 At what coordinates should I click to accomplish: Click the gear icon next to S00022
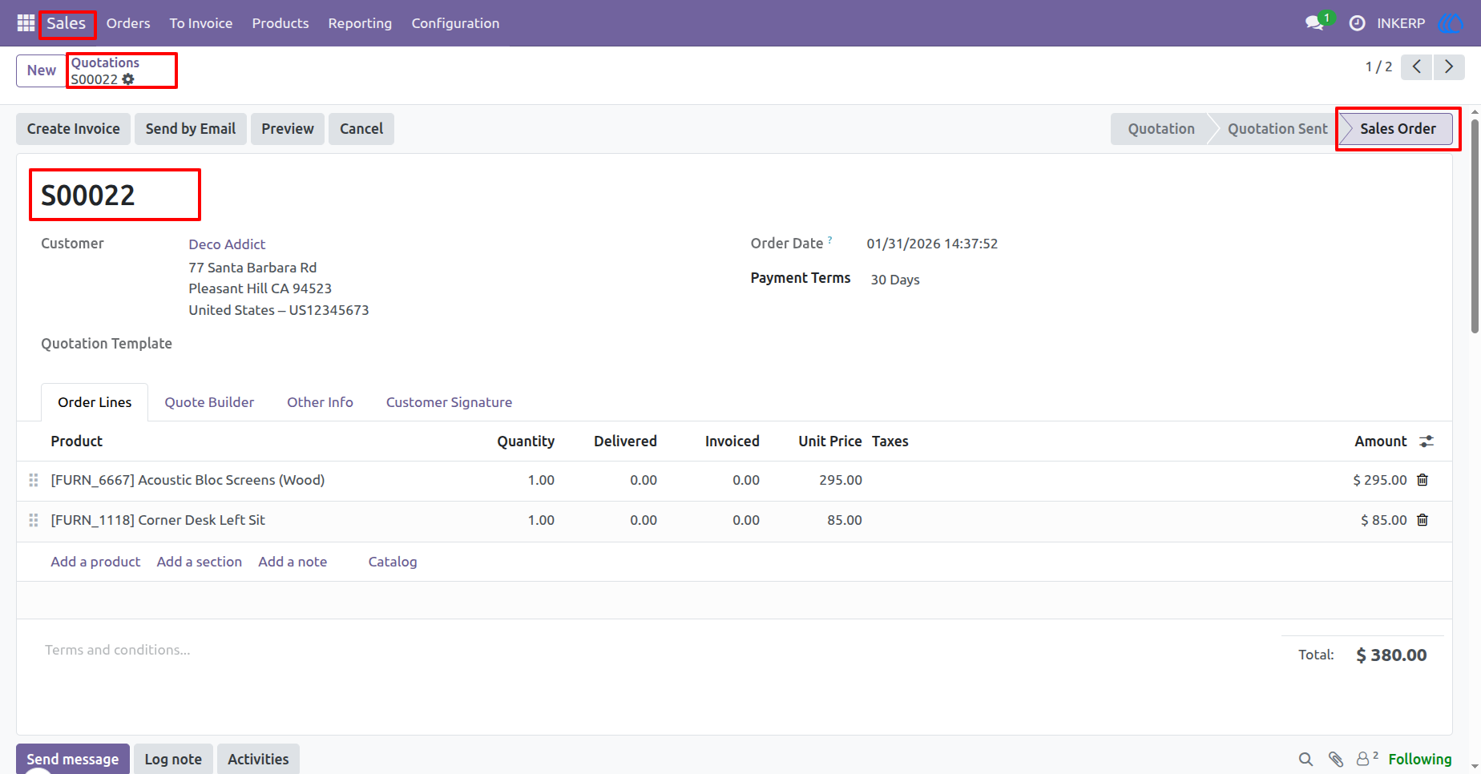[x=128, y=79]
